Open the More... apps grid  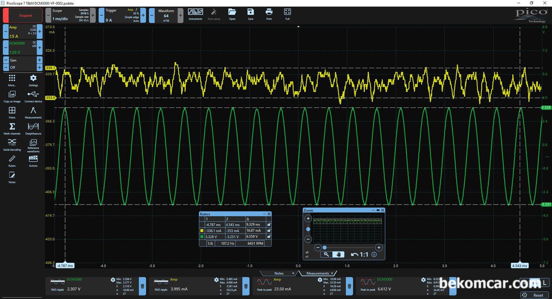[12, 80]
